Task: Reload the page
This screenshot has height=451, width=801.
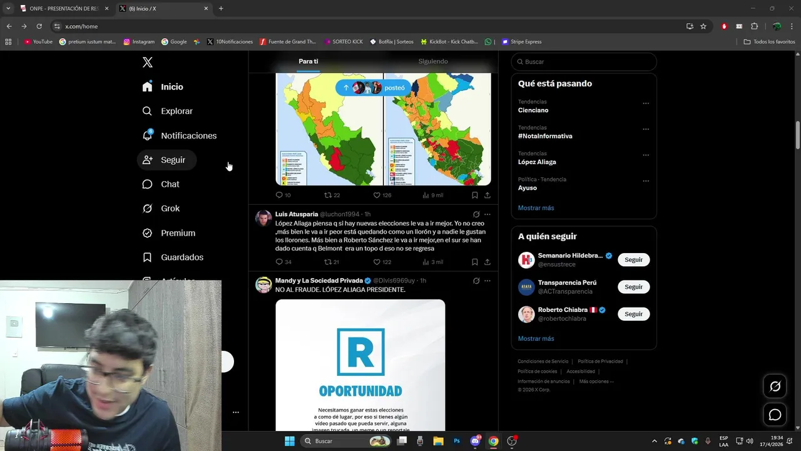Action: click(39, 26)
